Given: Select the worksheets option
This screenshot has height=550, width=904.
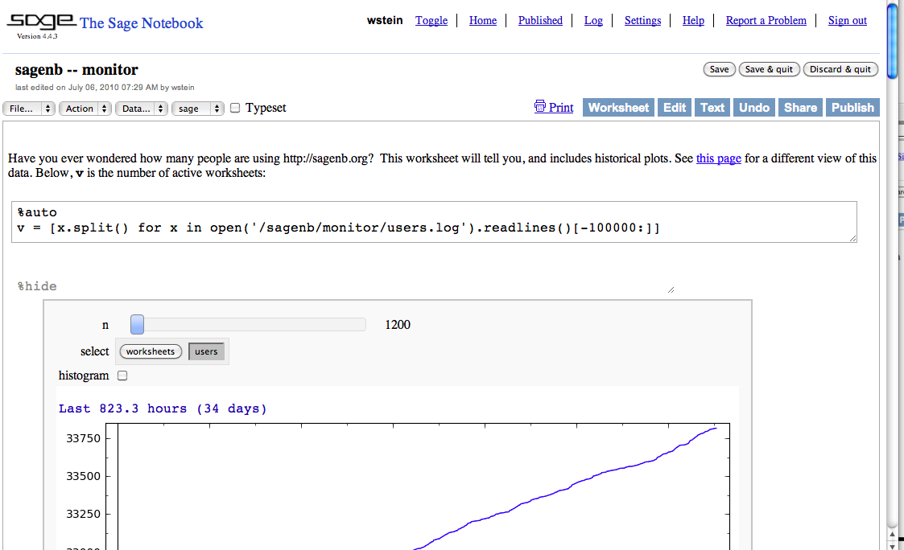Looking at the screenshot, I should coord(151,351).
